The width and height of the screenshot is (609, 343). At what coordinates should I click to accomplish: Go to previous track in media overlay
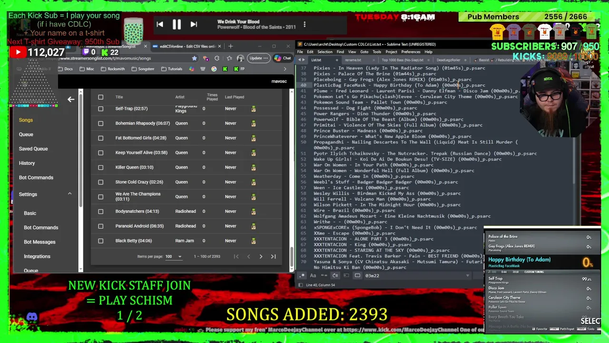click(x=160, y=24)
